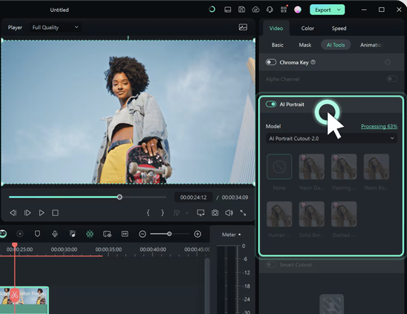The width and height of the screenshot is (407, 314).
Task: Select the Neon Bo... effect thumbnail
Action: point(376,167)
